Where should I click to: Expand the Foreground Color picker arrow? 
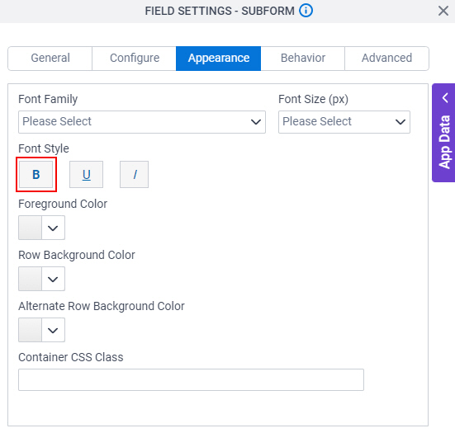pos(53,228)
